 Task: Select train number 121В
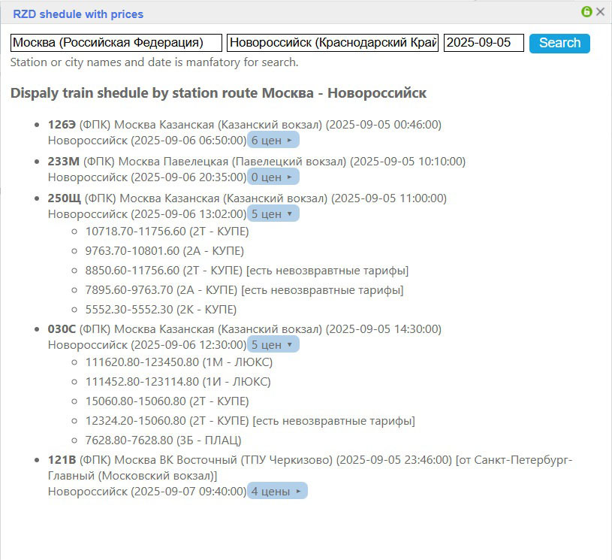62,460
